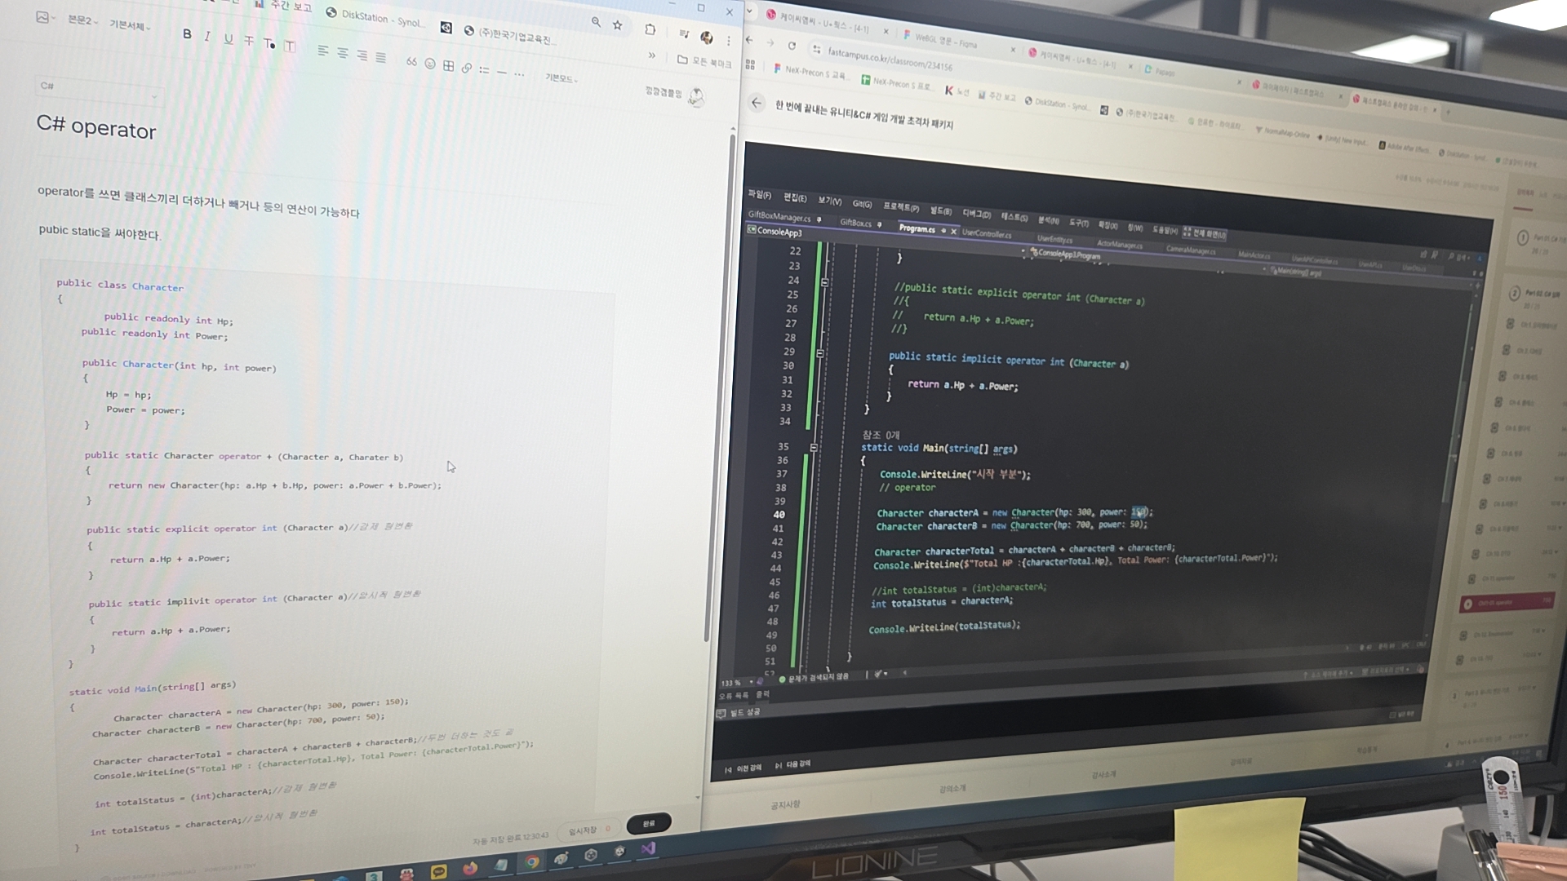Image resolution: width=1567 pixels, height=881 pixels.
Task: Toggle bold formatting in the editor
Action: point(187,34)
